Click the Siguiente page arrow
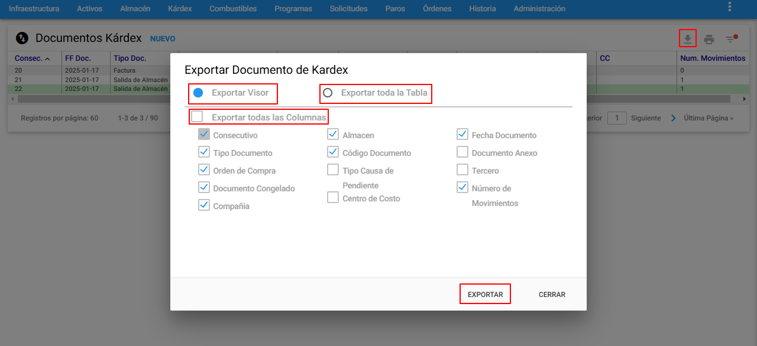The width and height of the screenshot is (757, 346). pos(673,118)
